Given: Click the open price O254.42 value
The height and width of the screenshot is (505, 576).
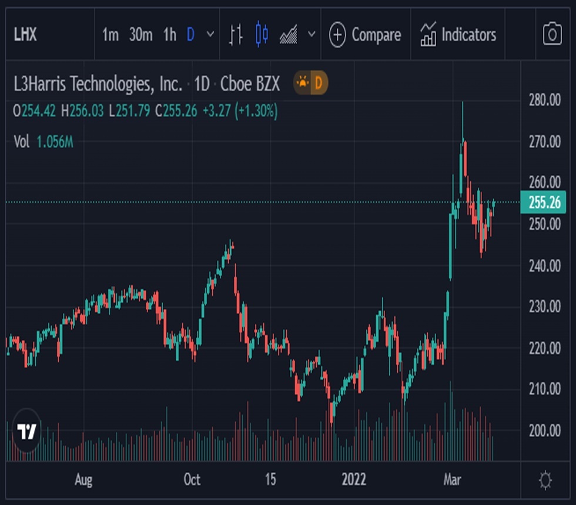Looking at the screenshot, I should [x=34, y=111].
